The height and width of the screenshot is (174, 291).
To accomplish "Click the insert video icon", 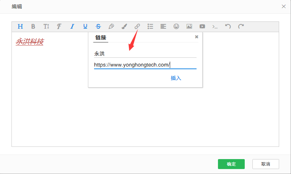I will coord(202,26).
